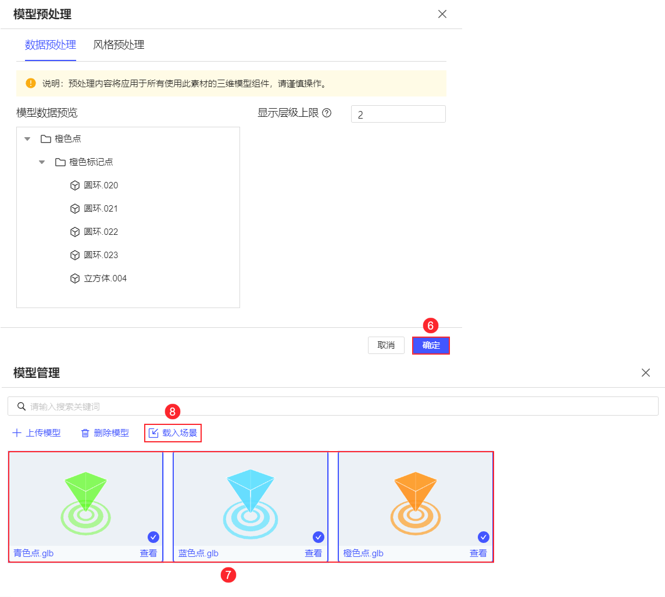Click the cube icon beside 圆环.023

[74, 255]
